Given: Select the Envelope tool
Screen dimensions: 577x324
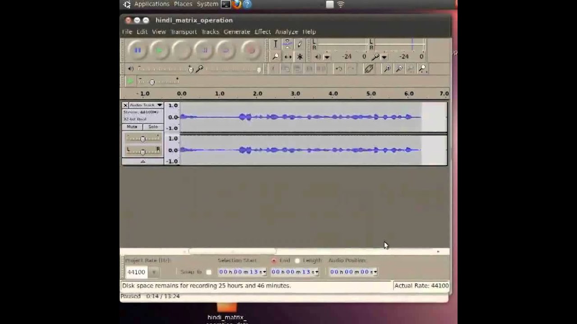Looking at the screenshot, I should click(x=288, y=44).
